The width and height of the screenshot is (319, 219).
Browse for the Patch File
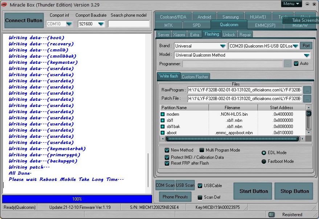[307, 99]
